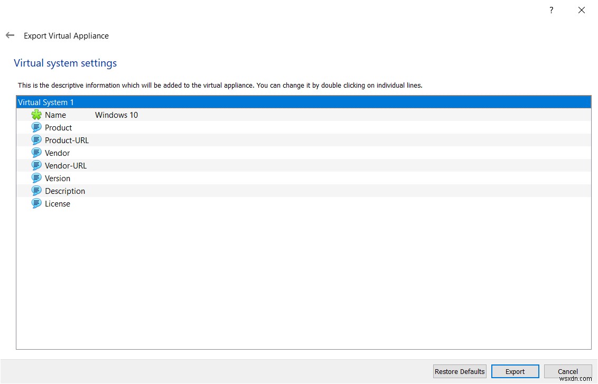Click the comment bubble icon beside Description

(x=36, y=191)
